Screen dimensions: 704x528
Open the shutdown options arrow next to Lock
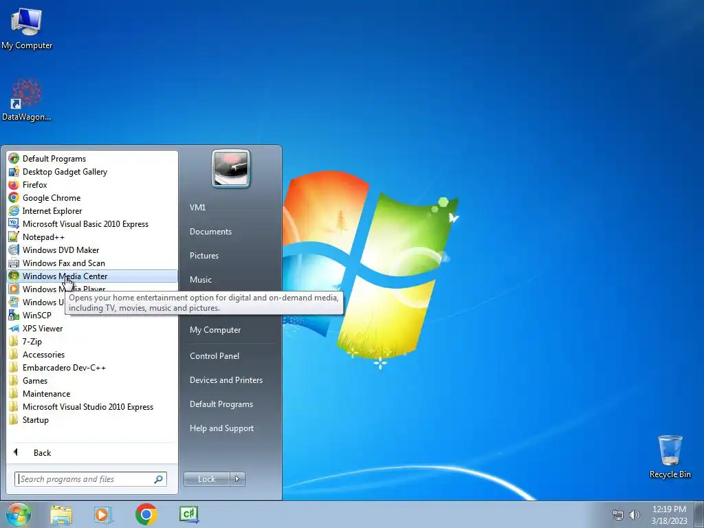point(237,479)
